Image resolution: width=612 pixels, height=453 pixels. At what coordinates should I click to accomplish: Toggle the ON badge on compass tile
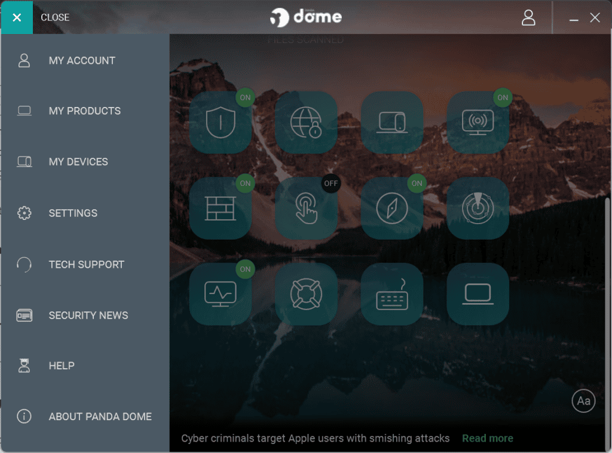417,183
